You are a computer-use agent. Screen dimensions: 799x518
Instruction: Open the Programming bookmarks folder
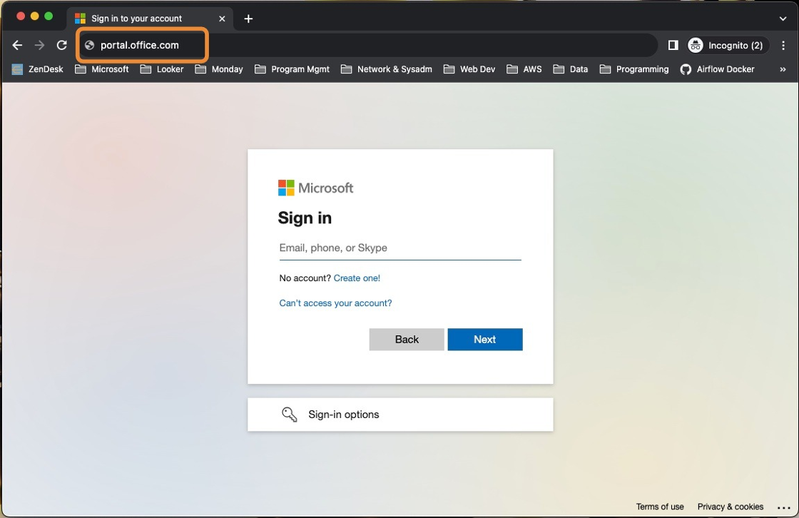(x=634, y=69)
